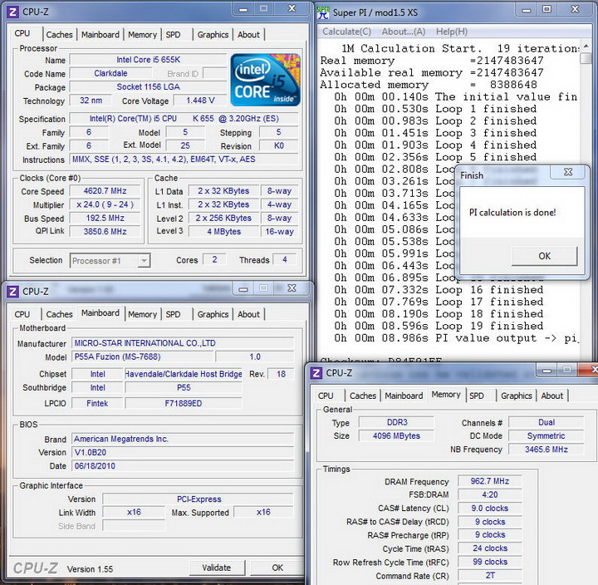
Task: Click the processor Name field 'Intel Core i5 655K'
Action: click(x=149, y=60)
